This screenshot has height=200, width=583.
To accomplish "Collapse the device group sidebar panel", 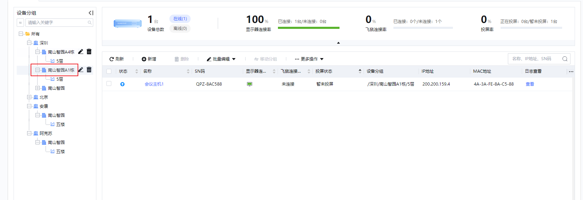I will pyautogui.click(x=91, y=13).
